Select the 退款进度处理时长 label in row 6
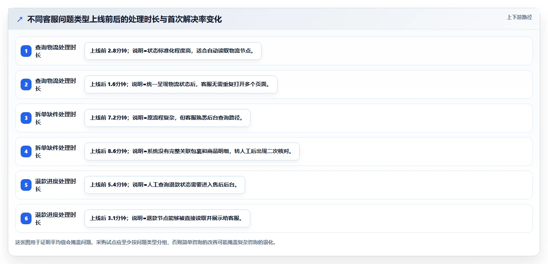Image resolution: width=548 pixels, height=264 pixels. [x=56, y=218]
